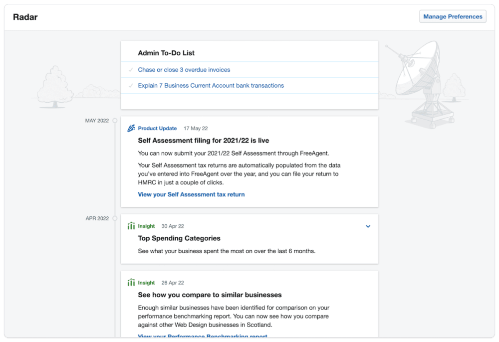This screenshot has height=342, width=499.
Task: Click the 17 May 22 date
Action: (196, 129)
